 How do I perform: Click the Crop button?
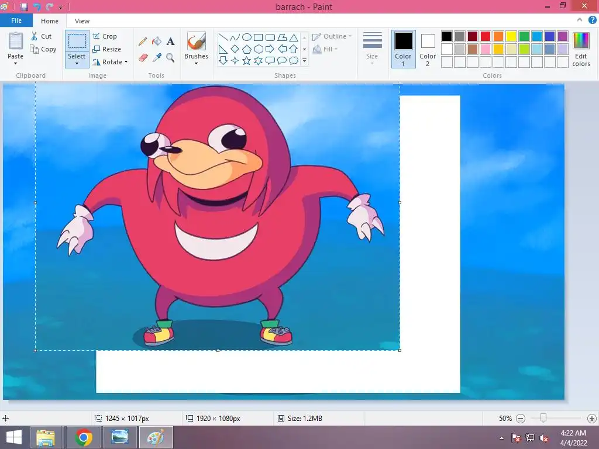click(105, 36)
